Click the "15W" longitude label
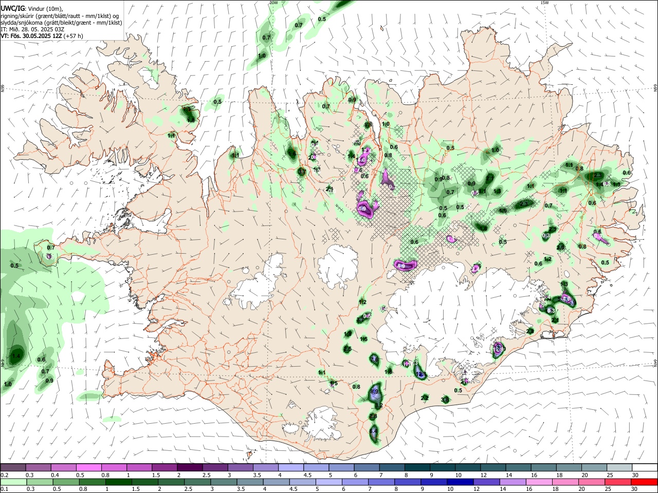 544,3
